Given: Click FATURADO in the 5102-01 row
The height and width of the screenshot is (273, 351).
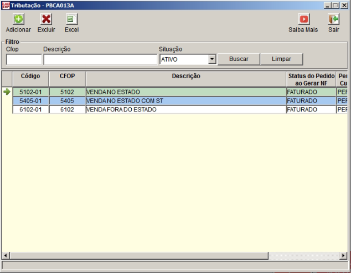Looking at the screenshot, I should click(311, 92).
